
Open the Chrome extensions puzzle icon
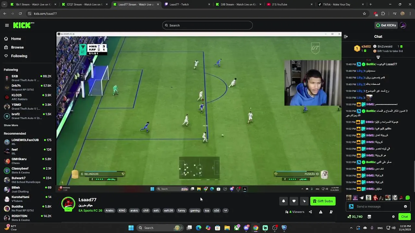(x=383, y=14)
